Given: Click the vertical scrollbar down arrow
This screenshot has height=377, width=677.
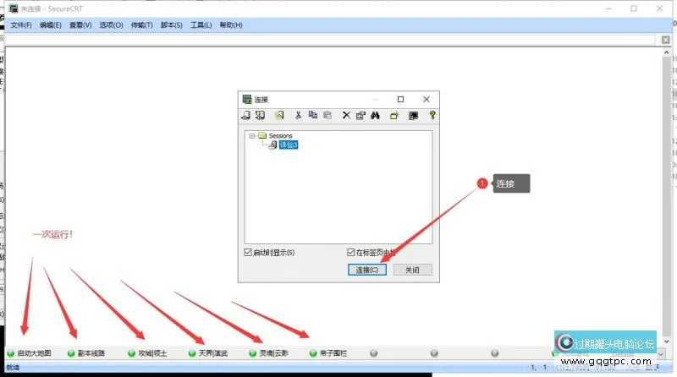Looking at the screenshot, I should (666, 341).
